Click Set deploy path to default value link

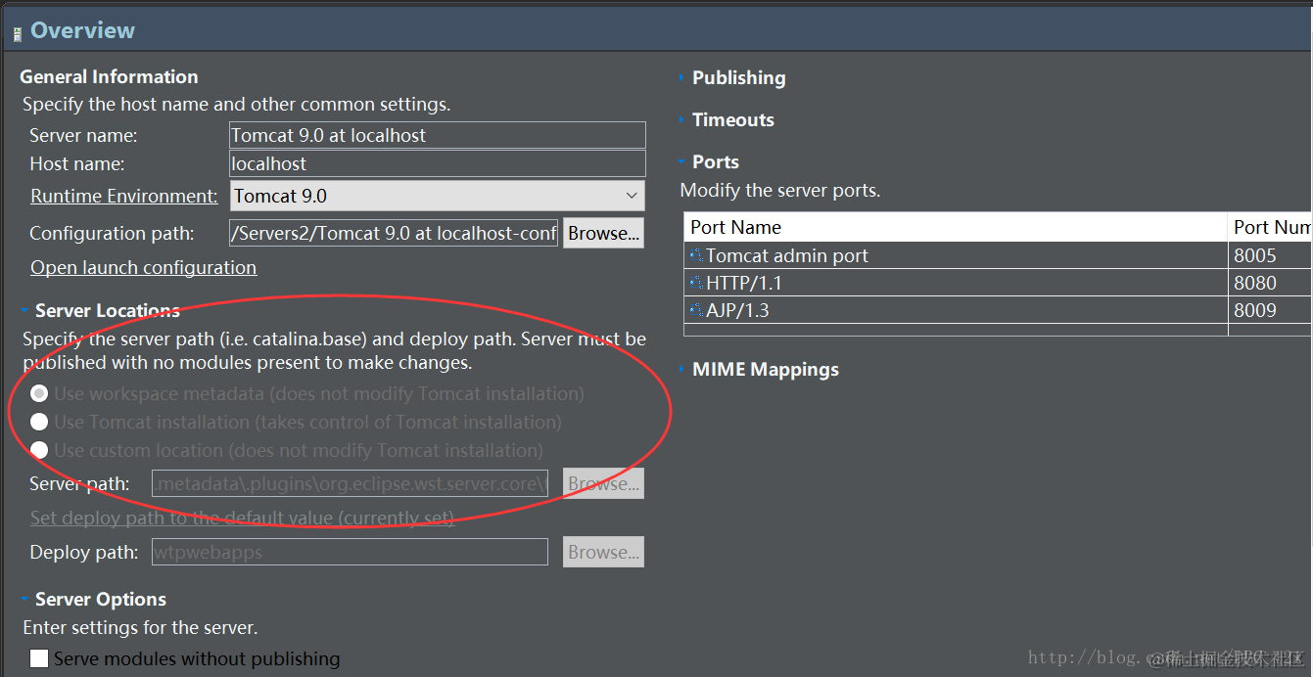pyautogui.click(x=243, y=518)
